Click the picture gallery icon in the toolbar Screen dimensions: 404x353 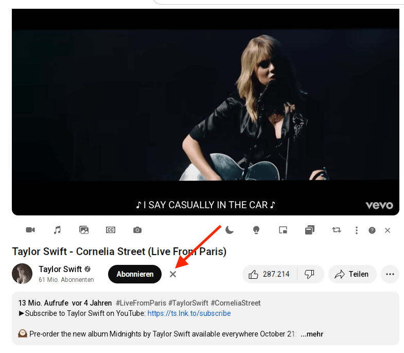pos(84,230)
